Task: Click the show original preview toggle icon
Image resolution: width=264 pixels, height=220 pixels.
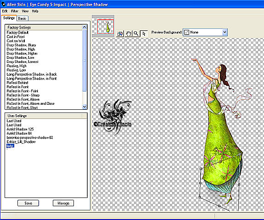Action: point(120,34)
